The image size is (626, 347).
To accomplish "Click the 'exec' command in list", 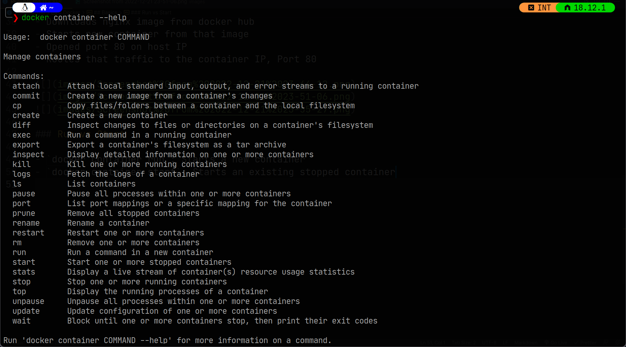I will coord(22,135).
